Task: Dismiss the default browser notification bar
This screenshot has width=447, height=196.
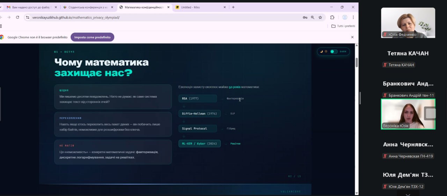Action: 352,37
